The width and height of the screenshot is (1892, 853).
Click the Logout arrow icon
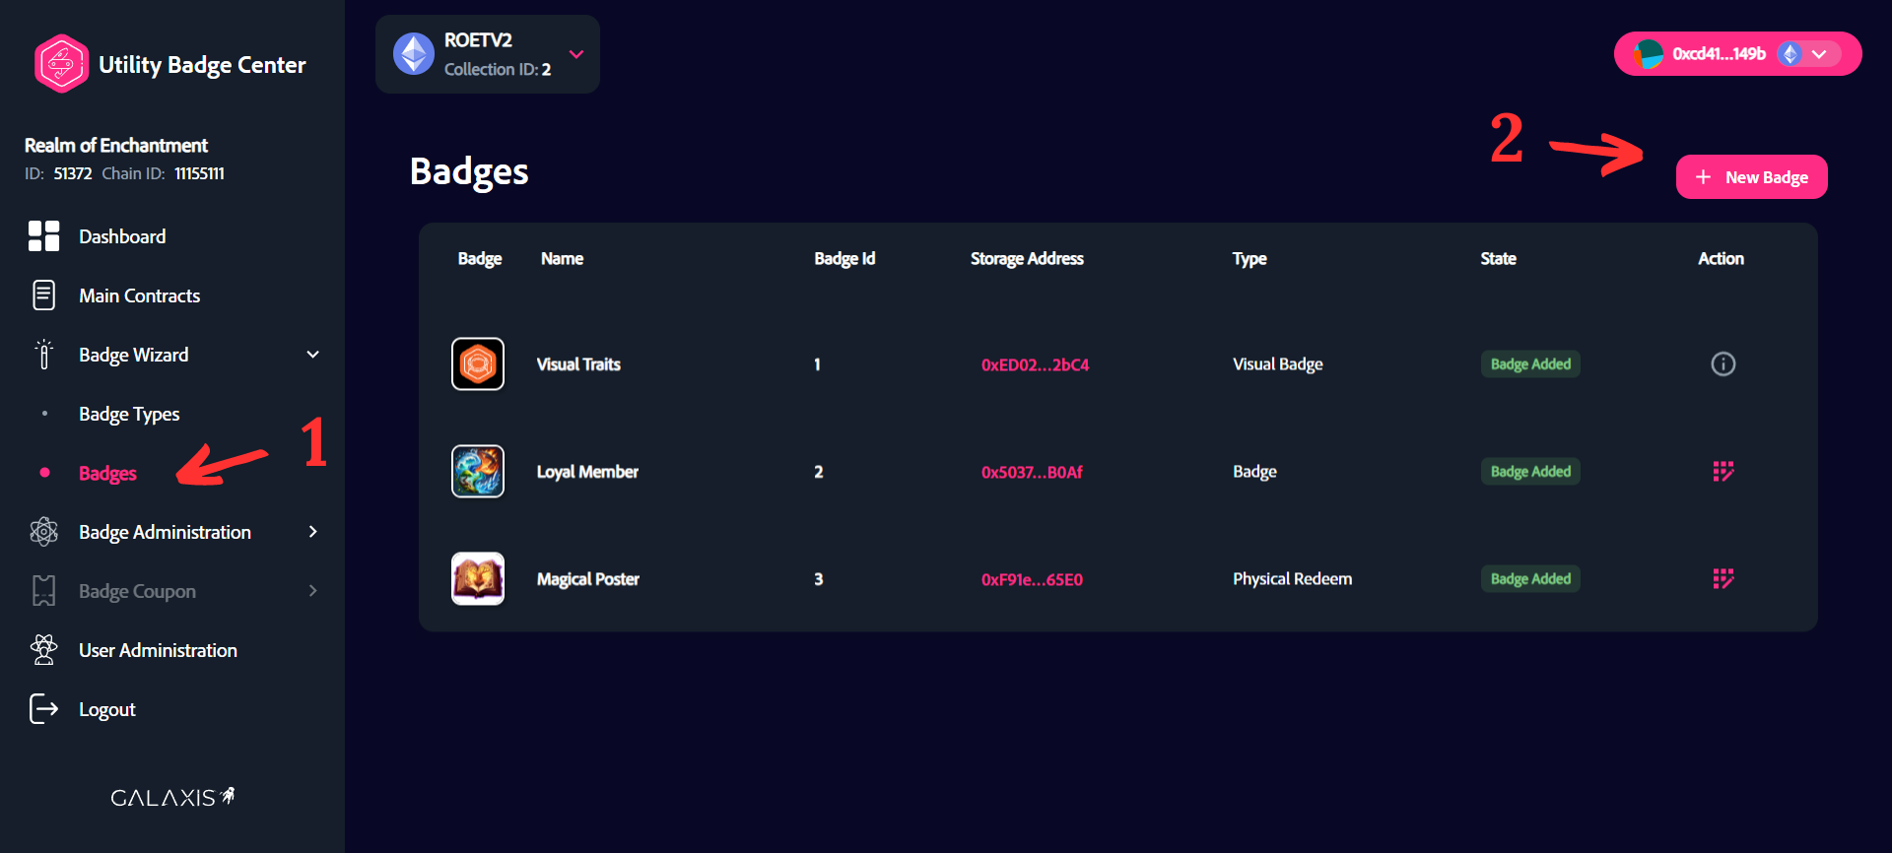(43, 709)
